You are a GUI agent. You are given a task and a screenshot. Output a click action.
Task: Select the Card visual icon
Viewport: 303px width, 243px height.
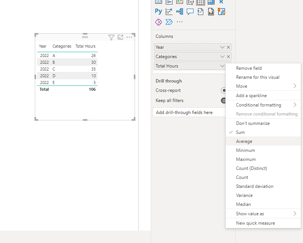point(159,2)
